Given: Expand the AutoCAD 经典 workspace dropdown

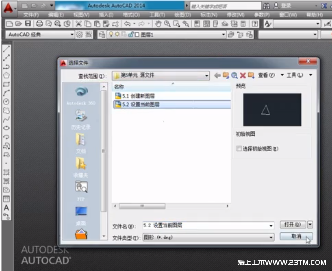Looking at the screenshot, I should pos(72,34).
